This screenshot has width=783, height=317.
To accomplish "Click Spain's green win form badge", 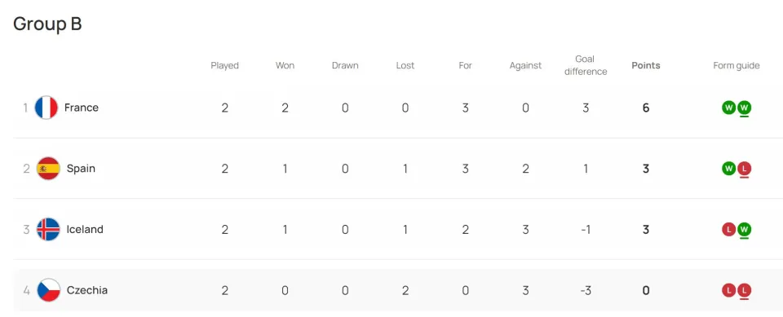I will click(x=729, y=169).
